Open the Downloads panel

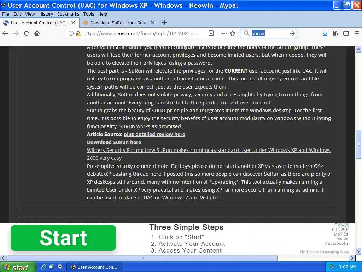click(325, 34)
